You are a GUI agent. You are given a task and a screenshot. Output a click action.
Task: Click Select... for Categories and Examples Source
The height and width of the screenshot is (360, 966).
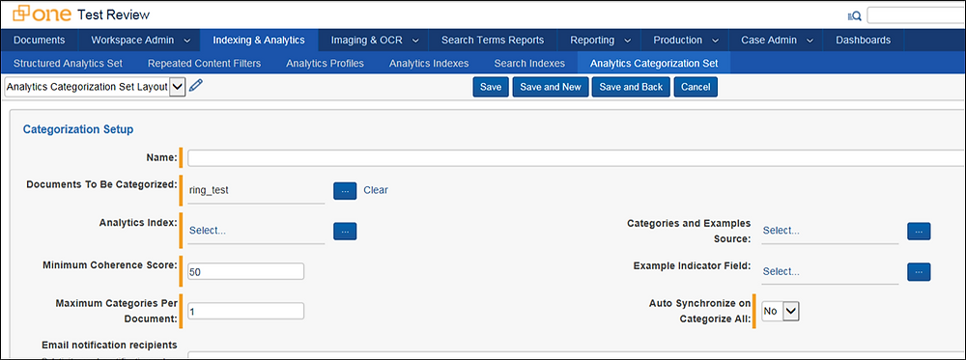pos(781,231)
